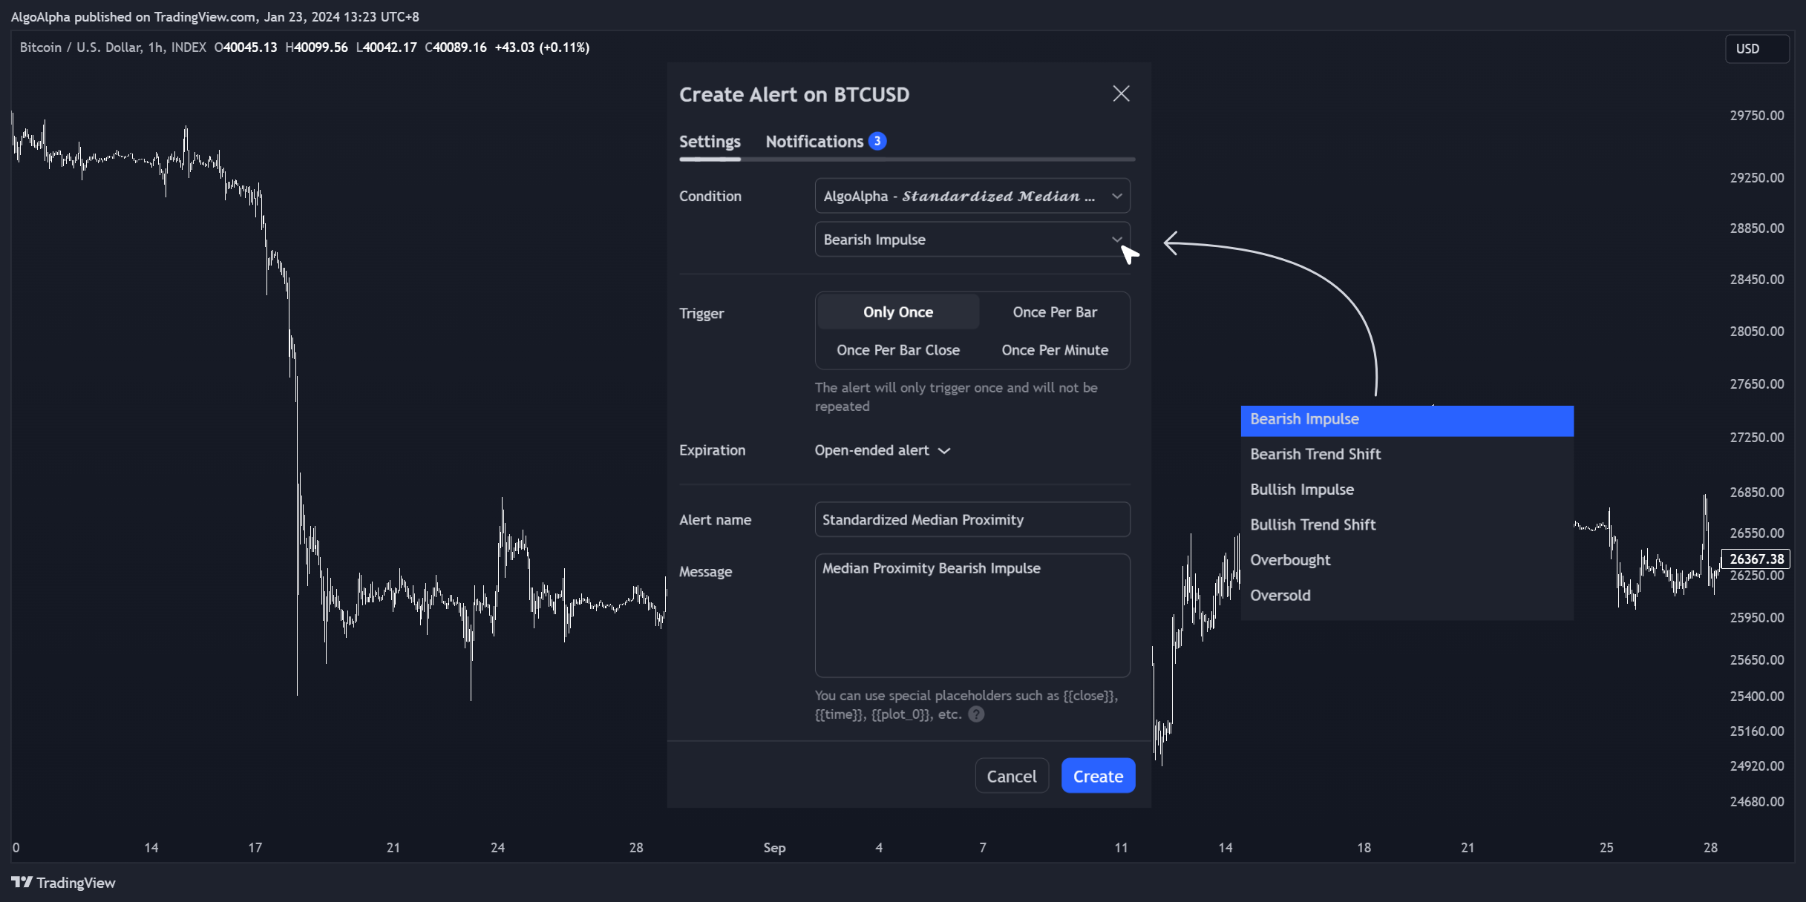Click the Create button
Viewport: 1806px width, 902px height.
click(x=1098, y=776)
